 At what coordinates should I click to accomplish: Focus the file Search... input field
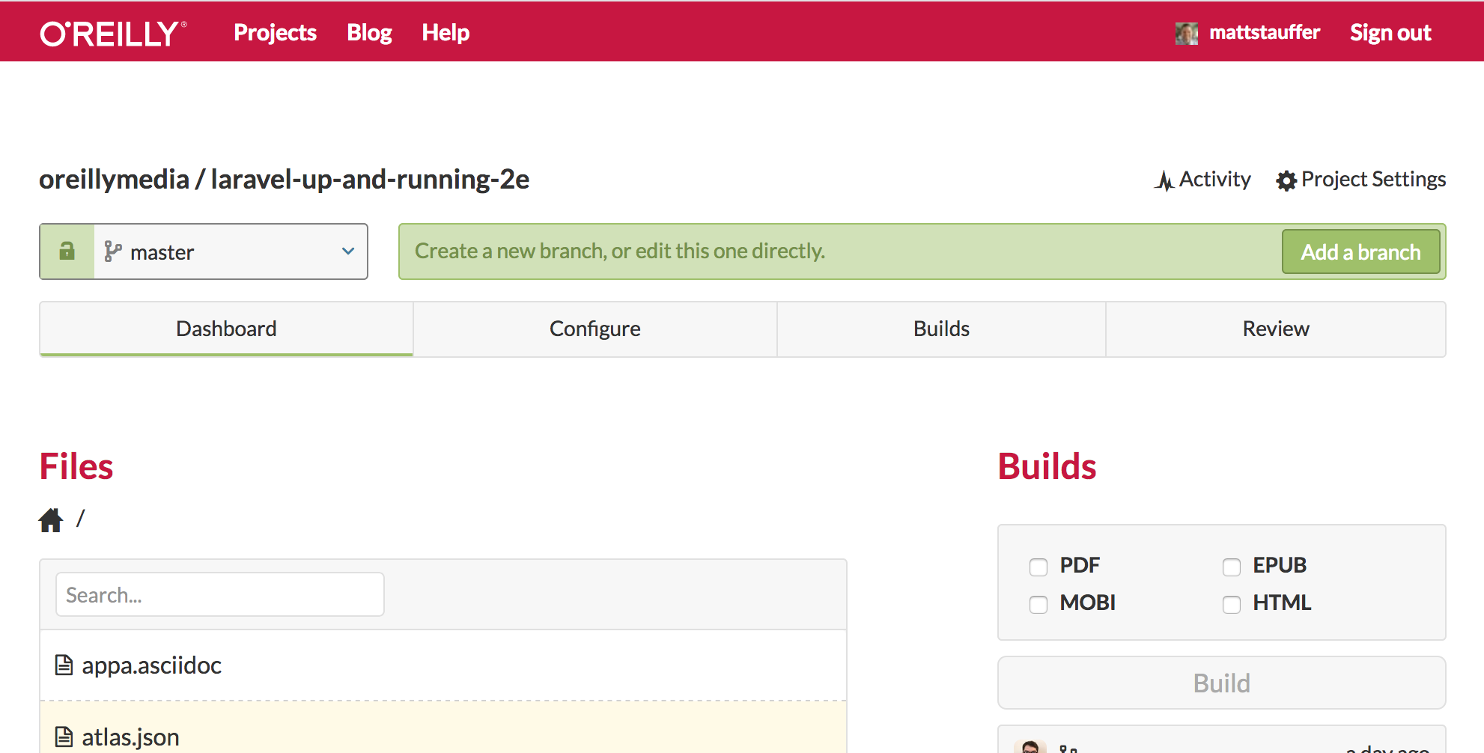(x=220, y=594)
